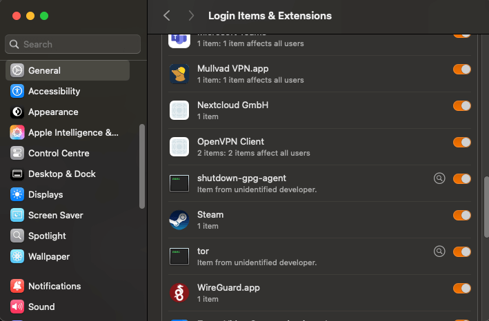Click the sidebar vertical scrollbar
This screenshot has height=321, width=489.
142,166
